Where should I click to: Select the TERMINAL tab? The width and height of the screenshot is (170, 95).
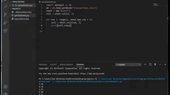click(80, 65)
